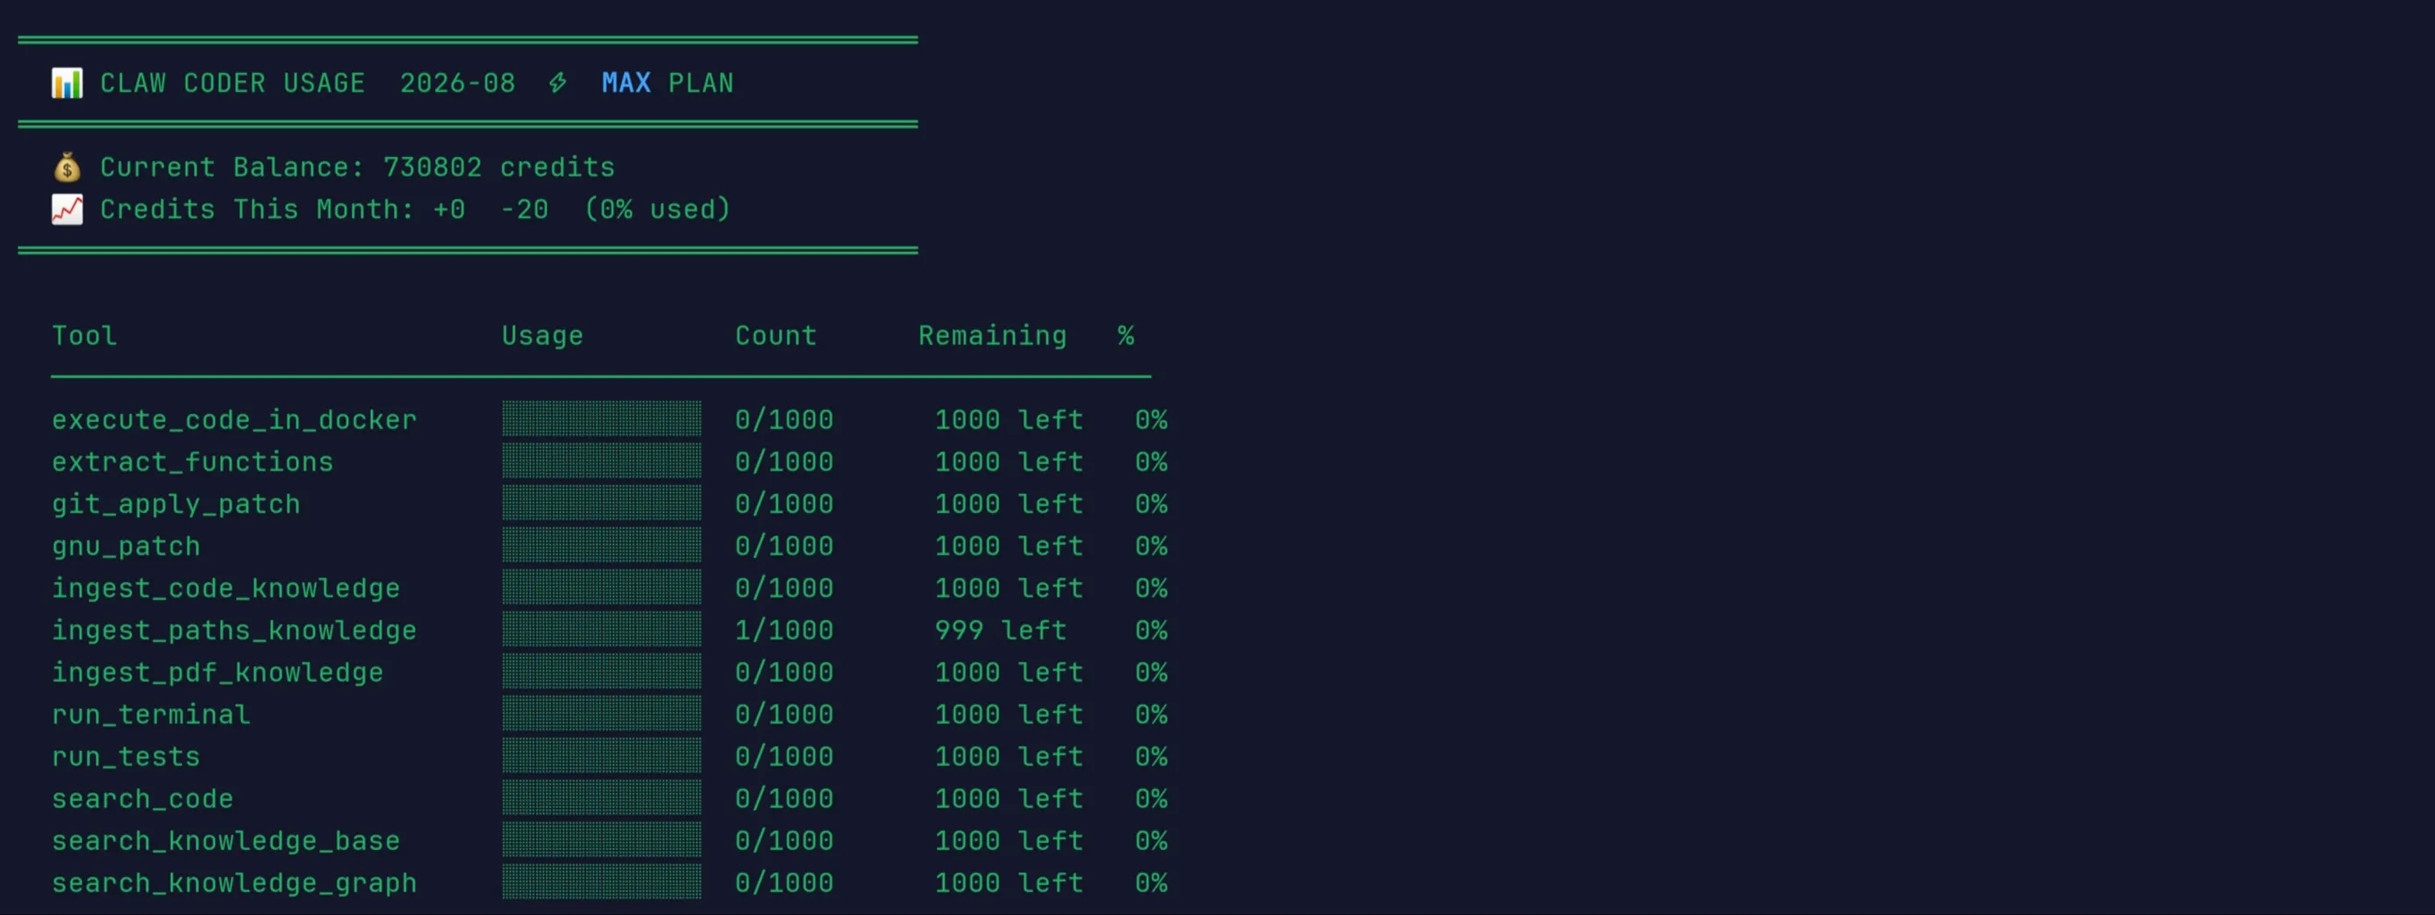This screenshot has height=915, width=2435.
Task: Click the -20 credits value
Action: 524,209
